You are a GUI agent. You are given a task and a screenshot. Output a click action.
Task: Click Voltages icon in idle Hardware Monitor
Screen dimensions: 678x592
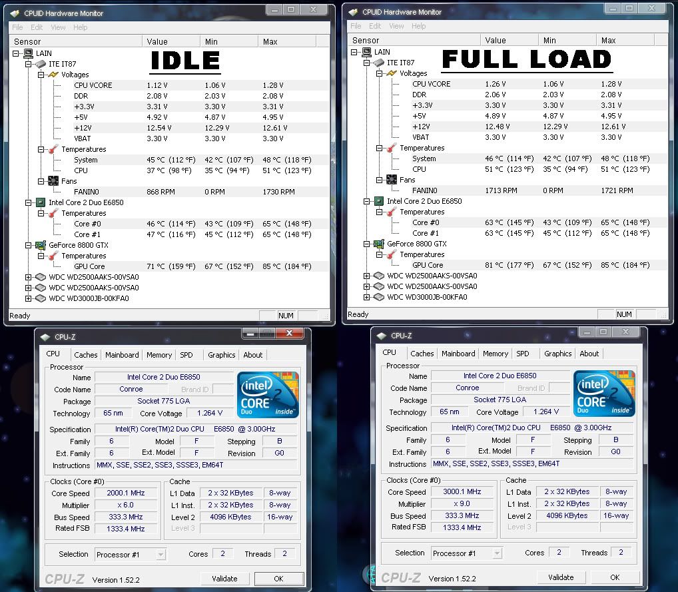coord(53,75)
